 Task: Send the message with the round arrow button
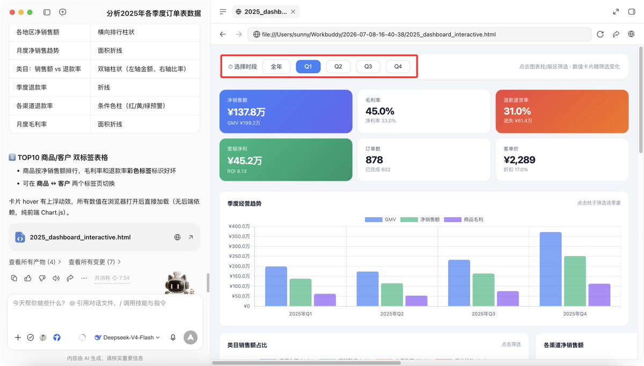point(191,338)
